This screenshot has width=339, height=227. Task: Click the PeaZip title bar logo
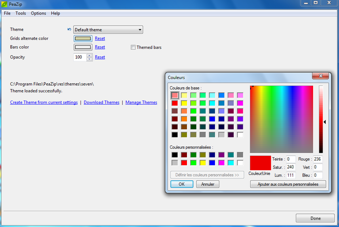tap(4, 4)
